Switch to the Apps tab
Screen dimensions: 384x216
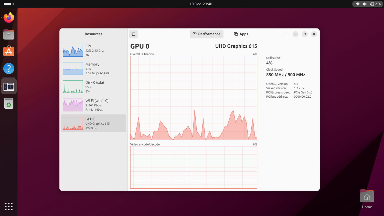(x=241, y=34)
